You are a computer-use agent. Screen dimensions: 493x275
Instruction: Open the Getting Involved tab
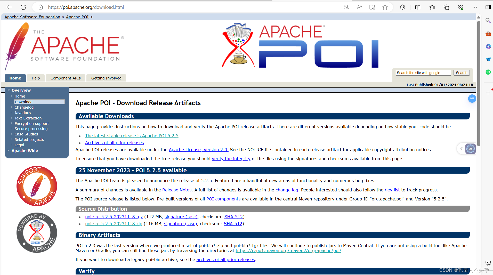(x=106, y=78)
